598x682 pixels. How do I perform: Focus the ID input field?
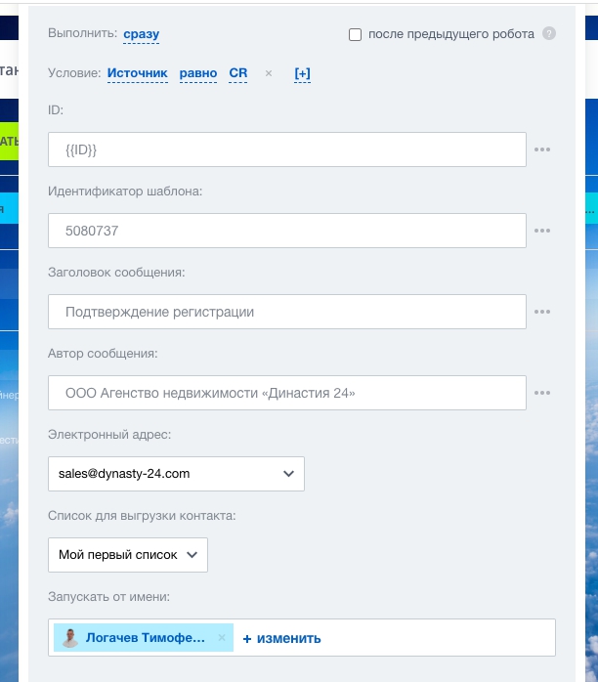[286, 149]
